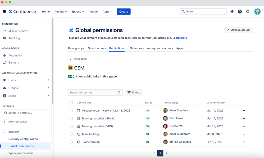Image resolution: width=264 pixels, height=158 pixels.
Task: Open the Recent dropdown menu
Action: [x=61, y=12]
